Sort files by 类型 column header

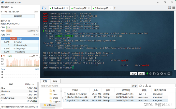click(108, 90)
